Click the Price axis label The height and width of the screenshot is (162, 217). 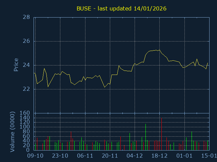pos(16,65)
